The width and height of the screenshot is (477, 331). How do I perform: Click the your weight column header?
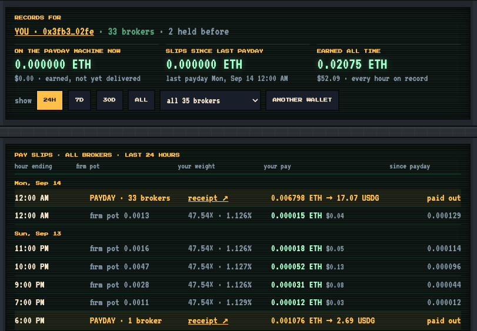click(x=196, y=167)
